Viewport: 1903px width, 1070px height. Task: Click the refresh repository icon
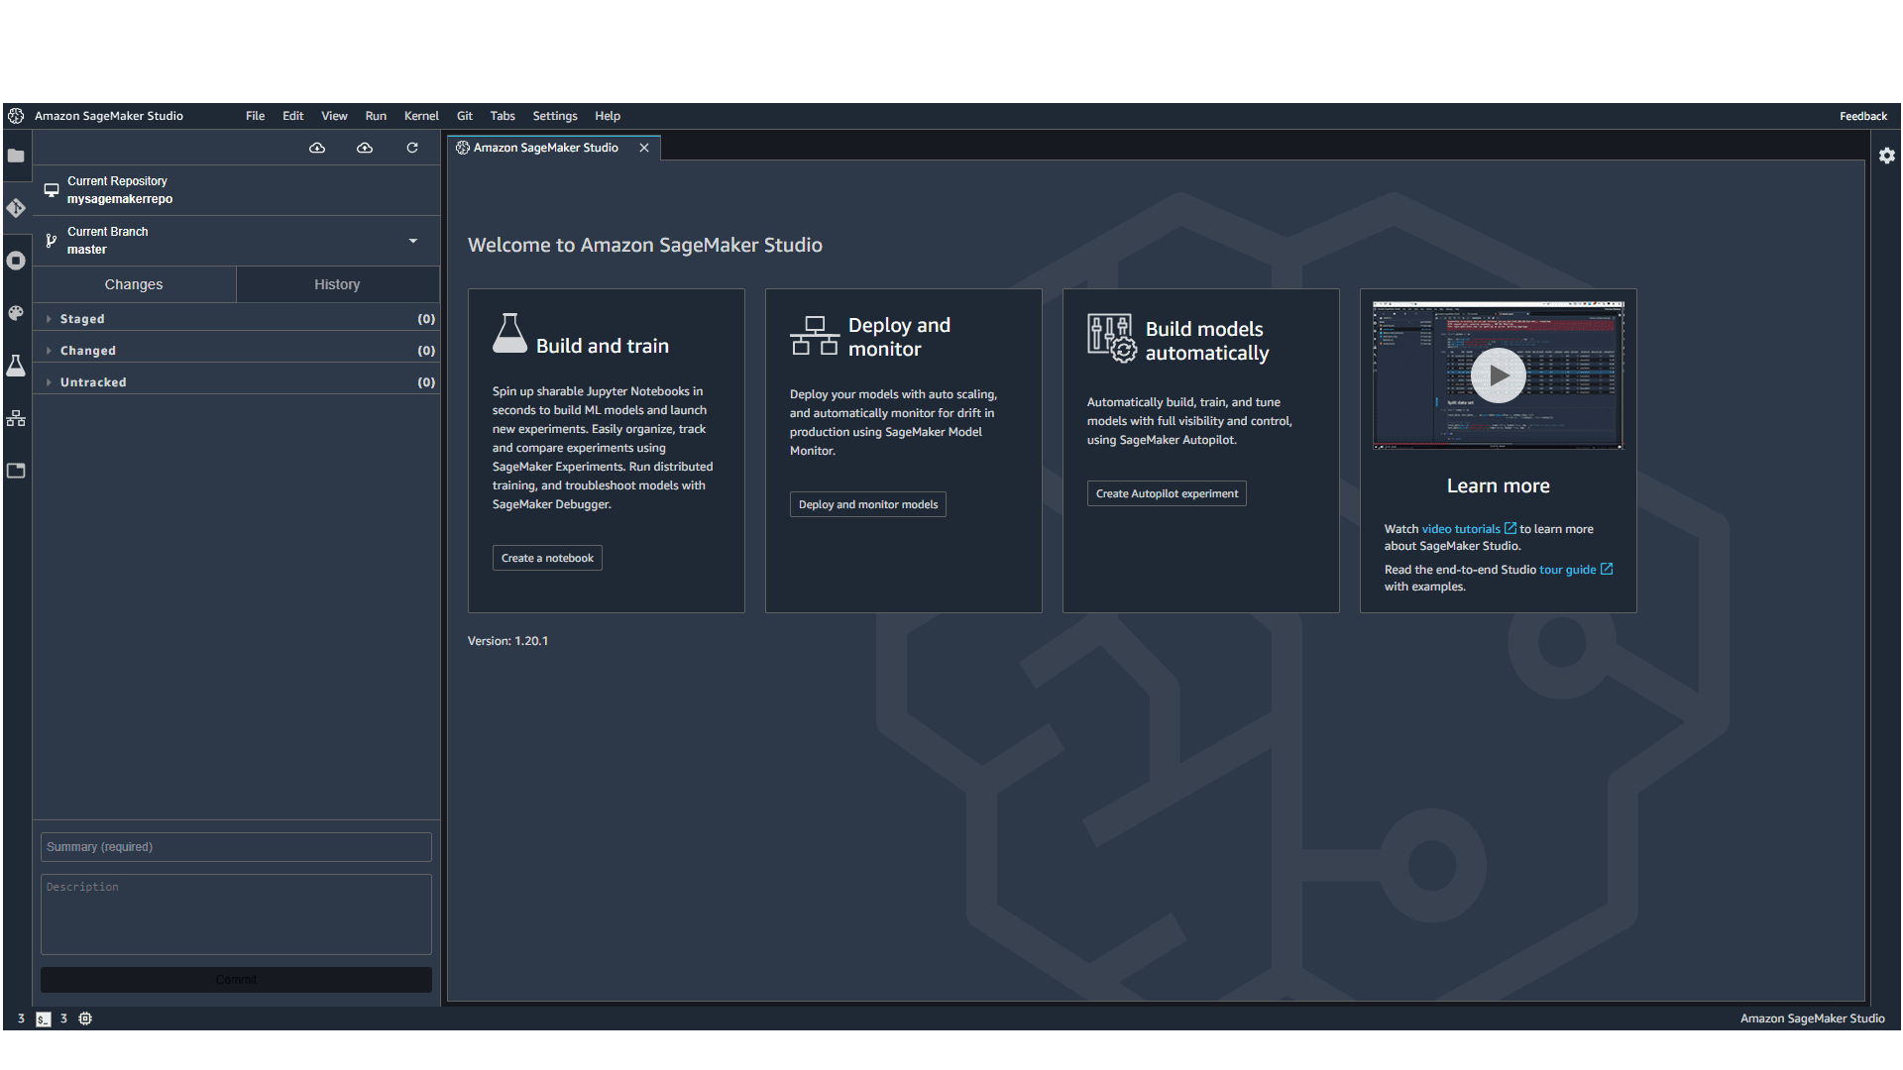[x=412, y=148]
